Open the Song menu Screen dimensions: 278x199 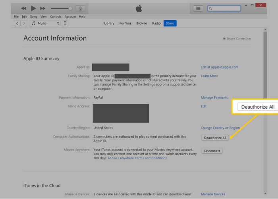point(33,17)
